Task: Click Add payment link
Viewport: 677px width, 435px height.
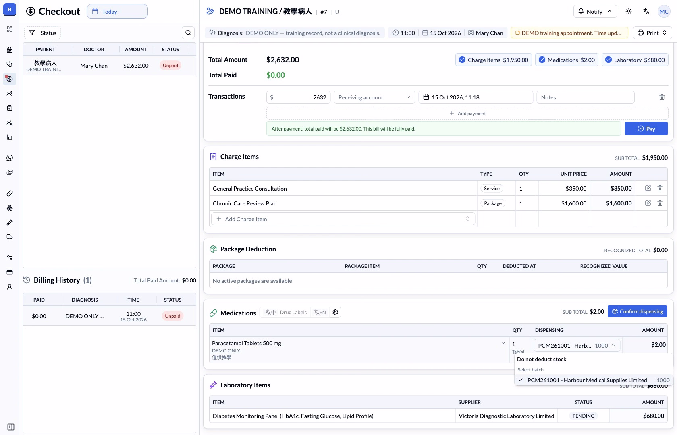Action: [467, 113]
